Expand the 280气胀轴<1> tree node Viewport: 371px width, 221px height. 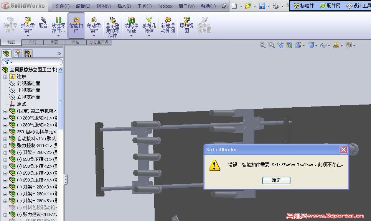pos(5,118)
